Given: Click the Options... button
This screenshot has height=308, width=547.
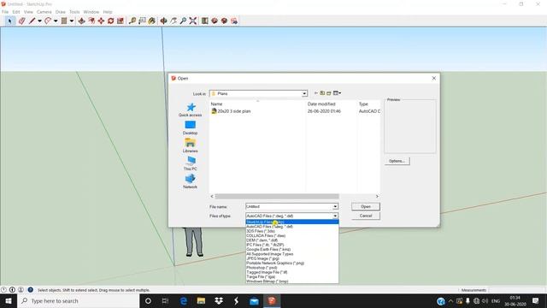Looking at the screenshot, I should point(397,161).
